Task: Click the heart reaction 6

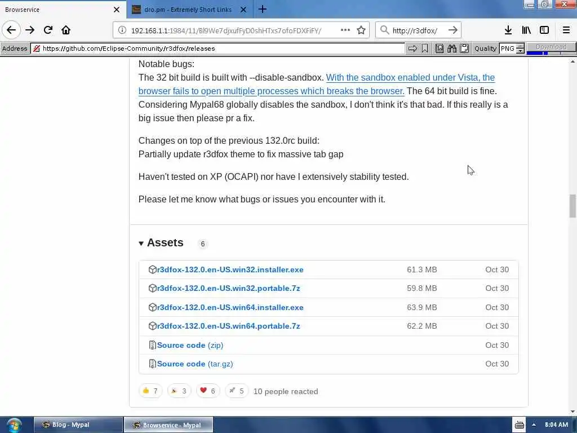Action: click(x=207, y=391)
